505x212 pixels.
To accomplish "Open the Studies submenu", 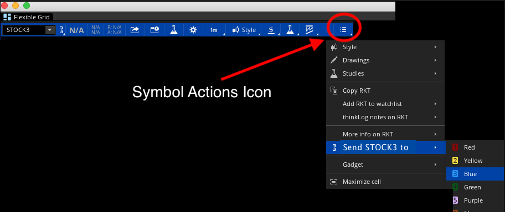I will (x=385, y=73).
